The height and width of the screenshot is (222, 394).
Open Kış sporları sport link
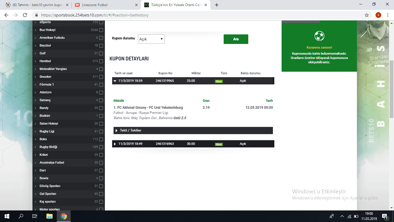tap(48, 201)
